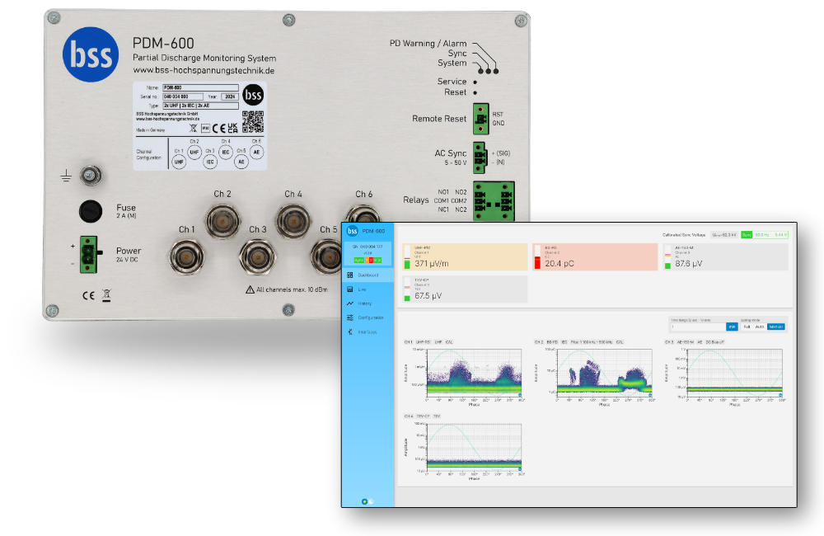Screen dimensions: 824x536
Task: Click the 'AE-150-M' tag above the CH 3 chart
Action: 686,342
